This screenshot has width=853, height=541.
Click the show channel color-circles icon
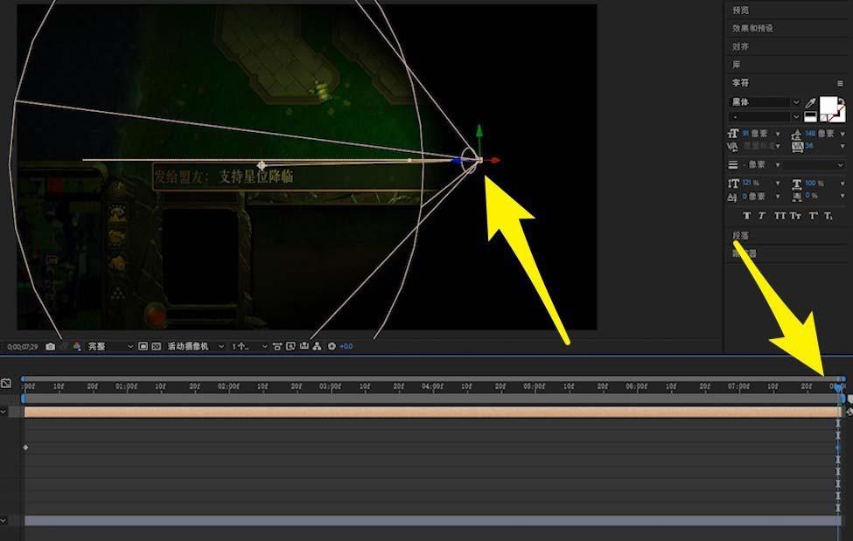(x=77, y=347)
